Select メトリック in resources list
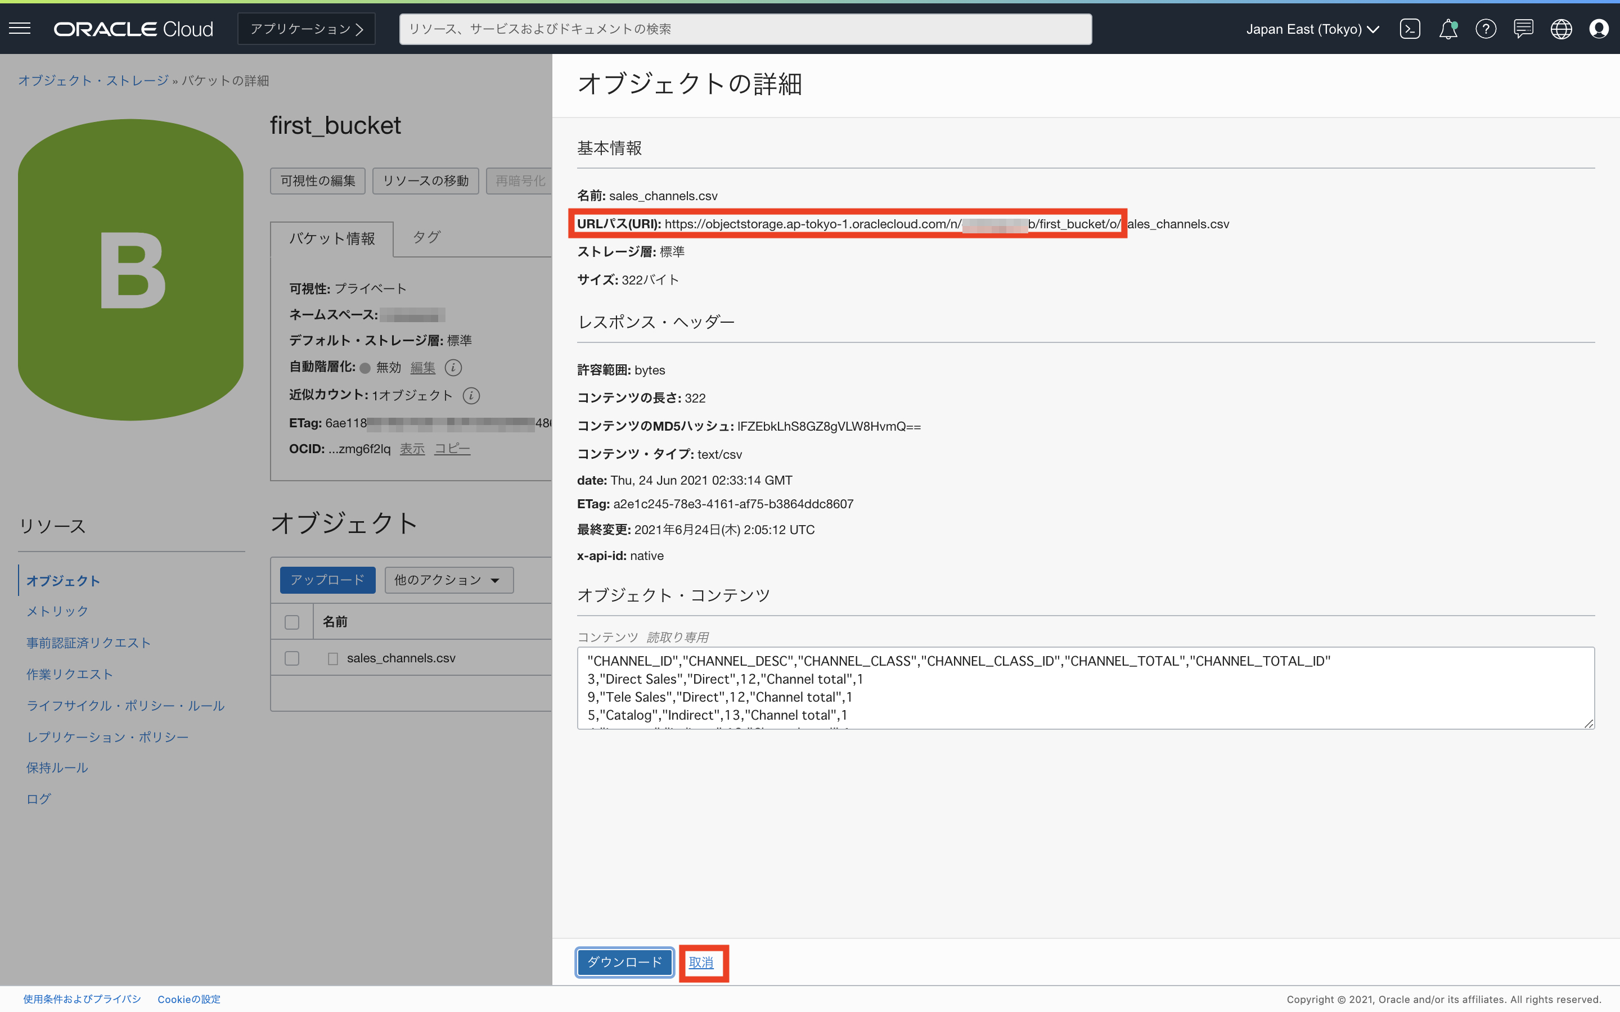Image resolution: width=1620 pixels, height=1012 pixels. click(57, 611)
